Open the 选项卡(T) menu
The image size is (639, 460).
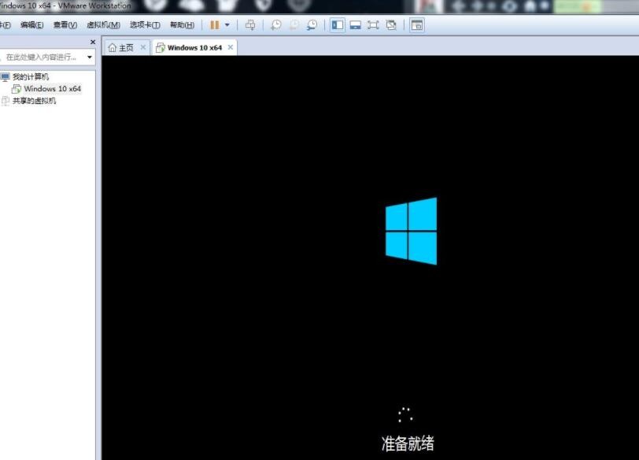(x=145, y=25)
